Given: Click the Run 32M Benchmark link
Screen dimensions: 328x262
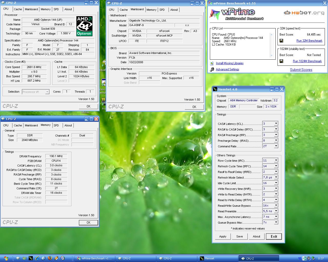Looking at the screenshot, I should click(x=309, y=41).
